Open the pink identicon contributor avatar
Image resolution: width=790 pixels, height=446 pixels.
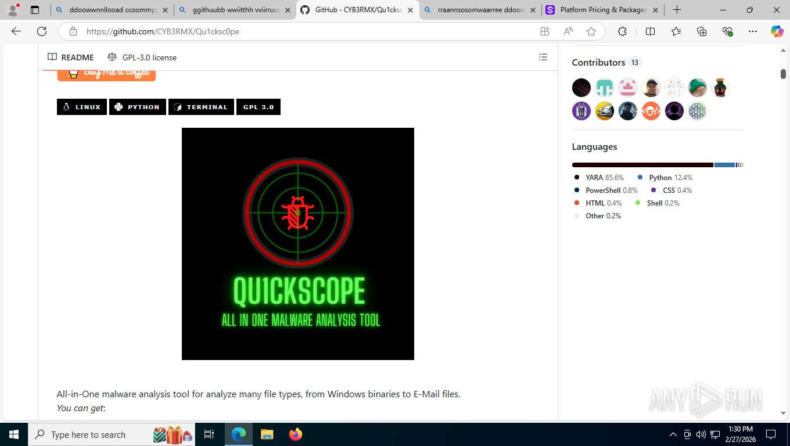point(628,88)
